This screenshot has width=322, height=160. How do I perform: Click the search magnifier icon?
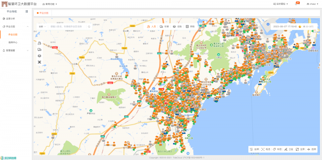[x=89, y=27]
